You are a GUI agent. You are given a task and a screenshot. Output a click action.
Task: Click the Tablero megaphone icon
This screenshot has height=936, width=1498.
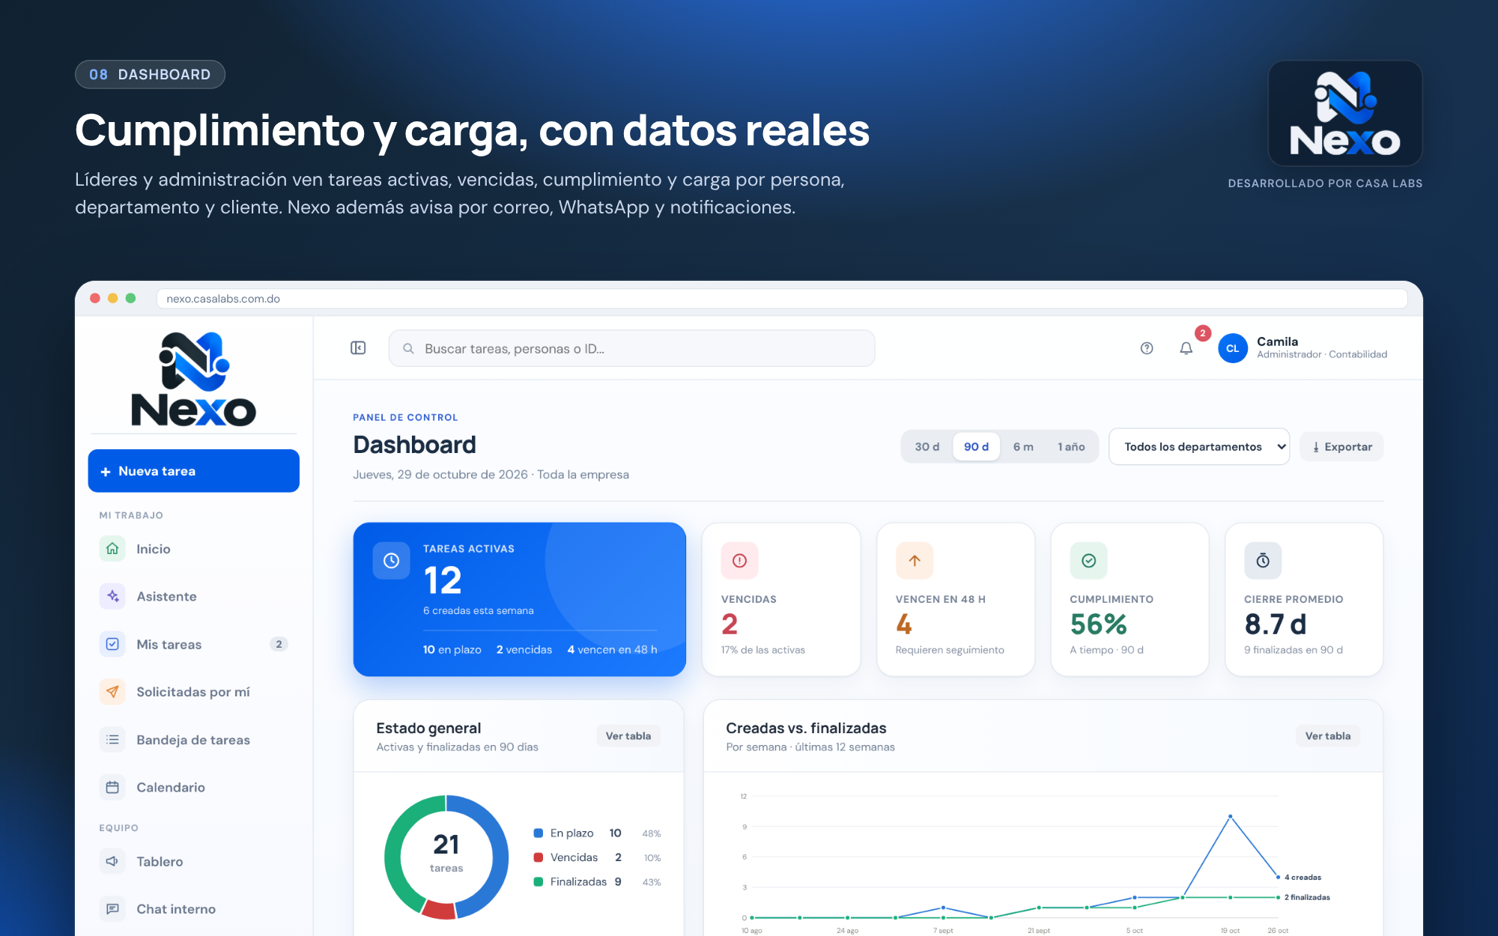[112, 861]
